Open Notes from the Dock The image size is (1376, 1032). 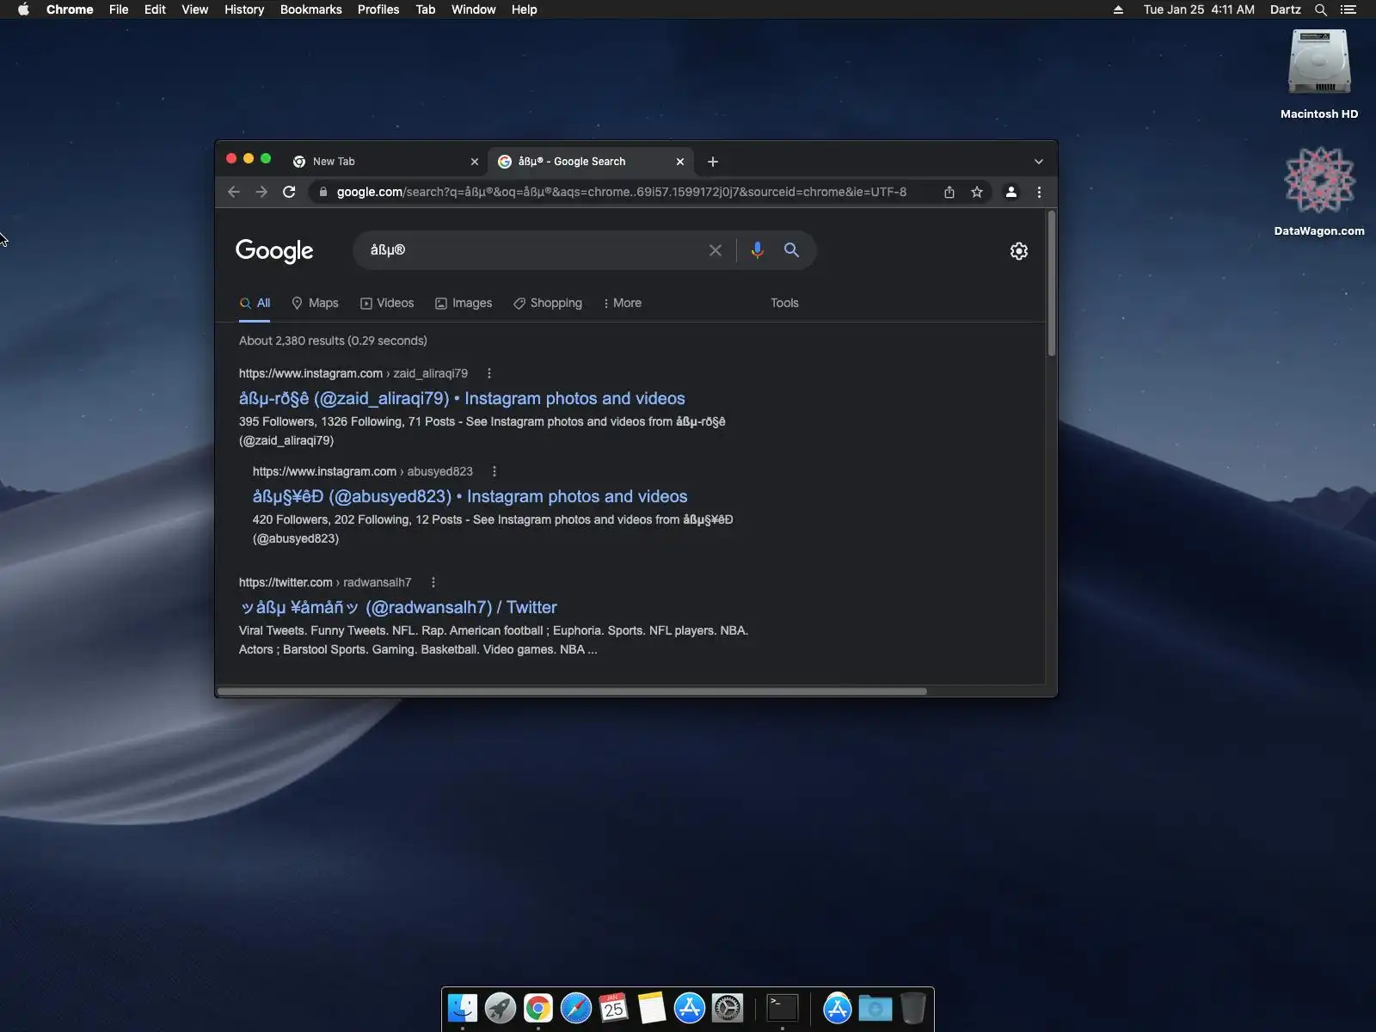[652, 1008]
